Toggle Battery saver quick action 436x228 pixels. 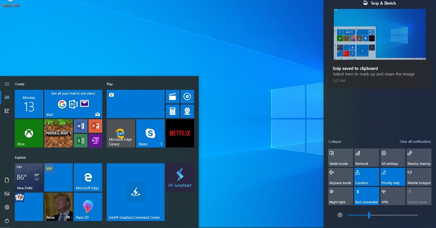tap(419, 196)
